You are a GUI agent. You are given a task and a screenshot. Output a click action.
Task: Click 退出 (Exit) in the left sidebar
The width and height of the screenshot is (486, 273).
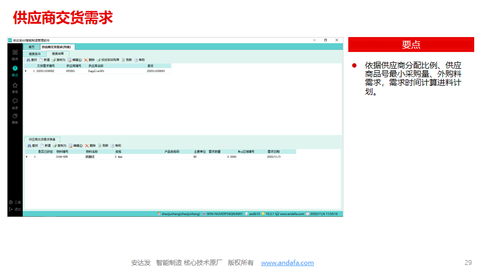[15, 209]
